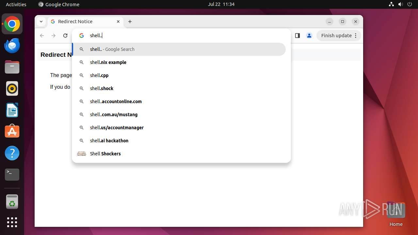
Task: Maximize the Chrome window
Action: click(x=343, y=22)
